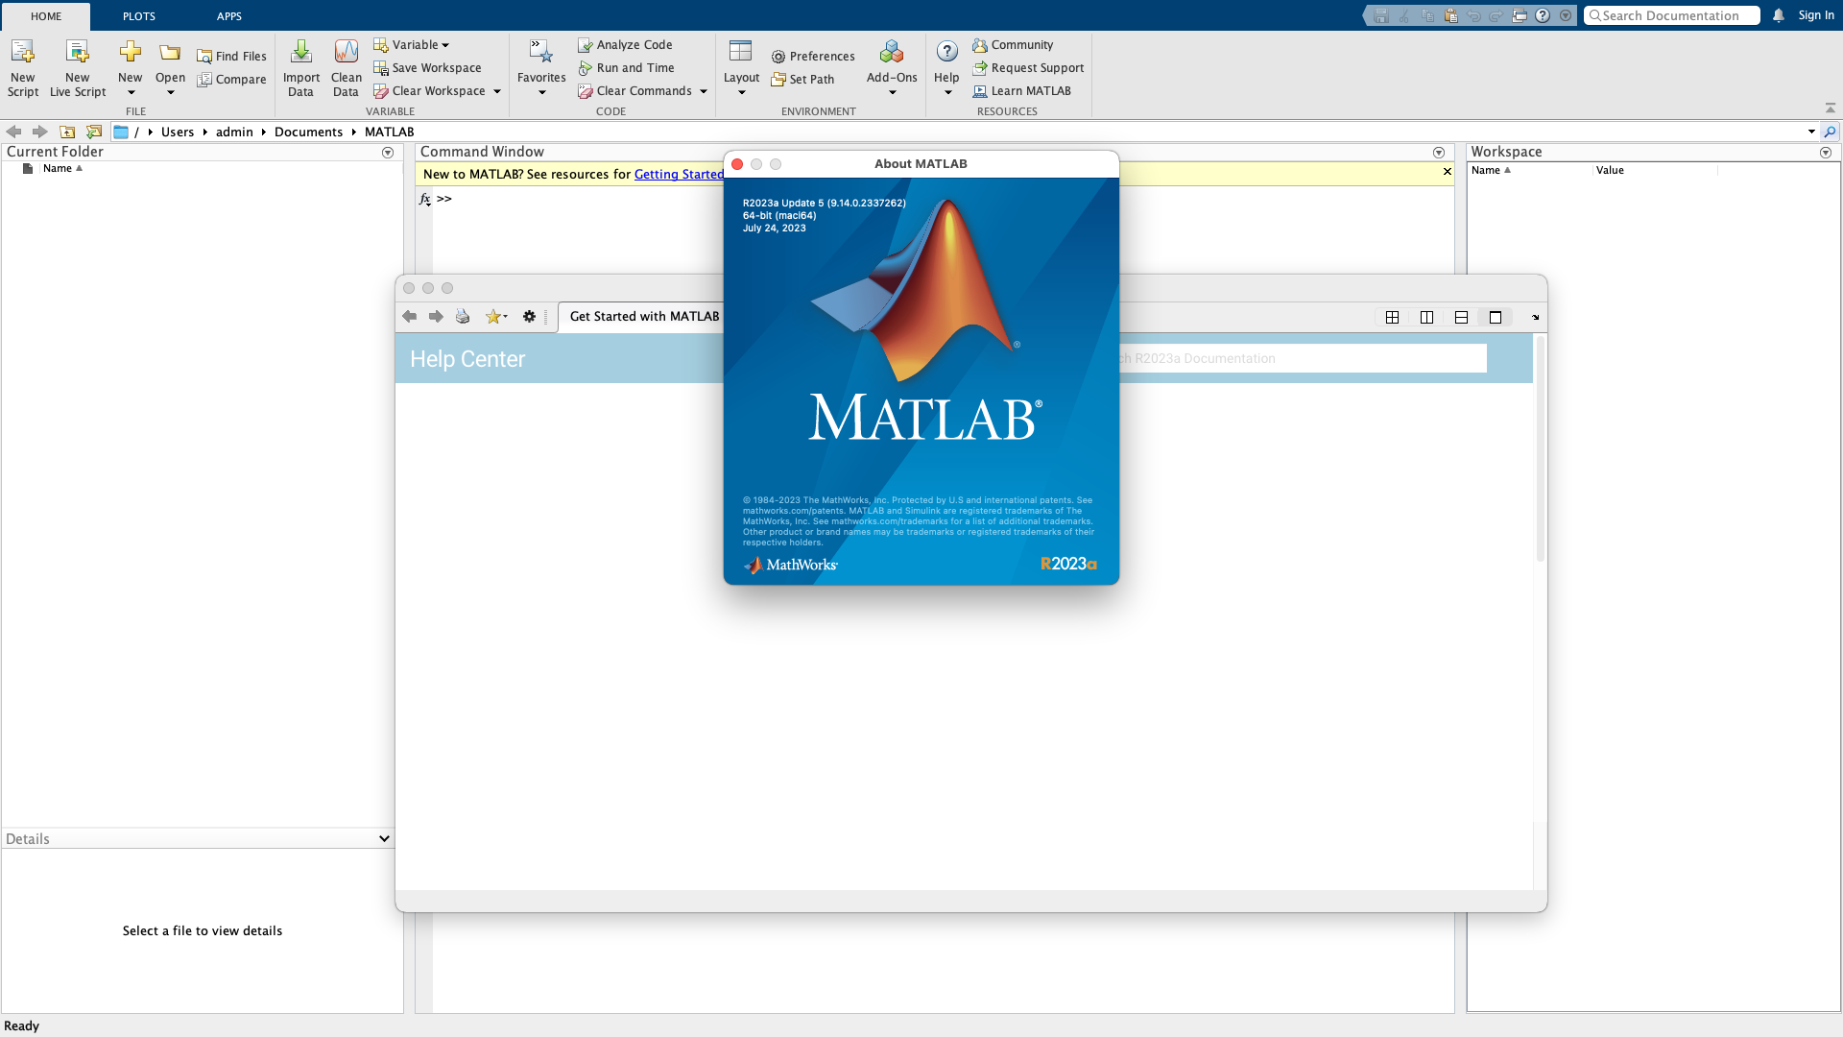Image resolution: width=1843 pixels, height=1037 pixels.
Task: Open the Getting Started link
Action: click(x=678, y=174)
